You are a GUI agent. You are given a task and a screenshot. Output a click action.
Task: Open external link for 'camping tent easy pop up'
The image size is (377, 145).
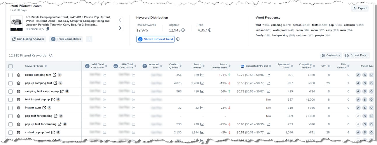coord(62,91)
